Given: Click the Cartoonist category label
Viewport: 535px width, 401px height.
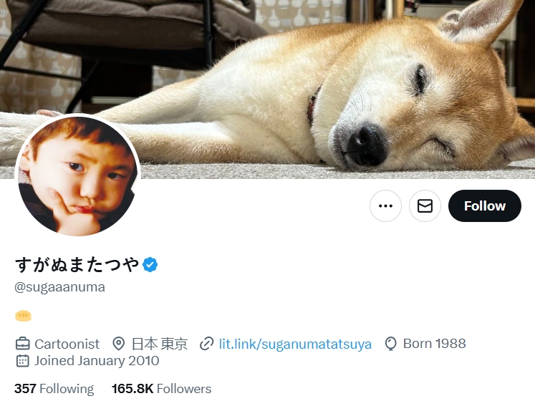Looking at the screenshot, I should click(67, 344).
